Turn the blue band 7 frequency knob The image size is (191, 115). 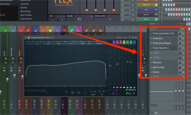134,90
